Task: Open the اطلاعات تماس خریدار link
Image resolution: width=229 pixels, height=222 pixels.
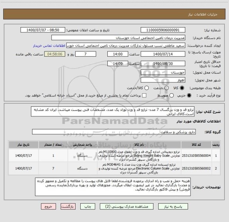Action: 49,46
